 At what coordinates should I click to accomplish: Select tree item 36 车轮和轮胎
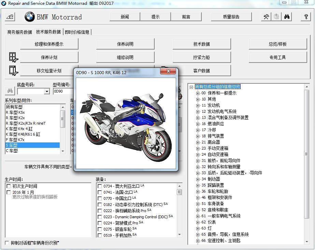click(x=215, y=191)
